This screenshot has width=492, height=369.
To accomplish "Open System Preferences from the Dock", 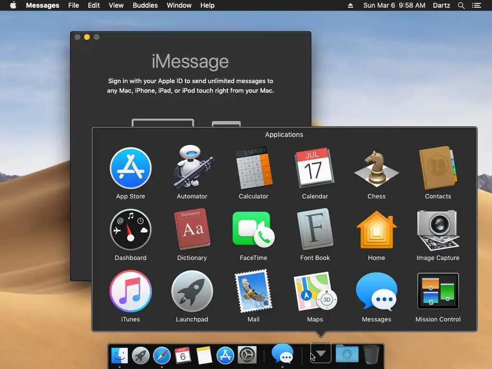I will point(247,355).
